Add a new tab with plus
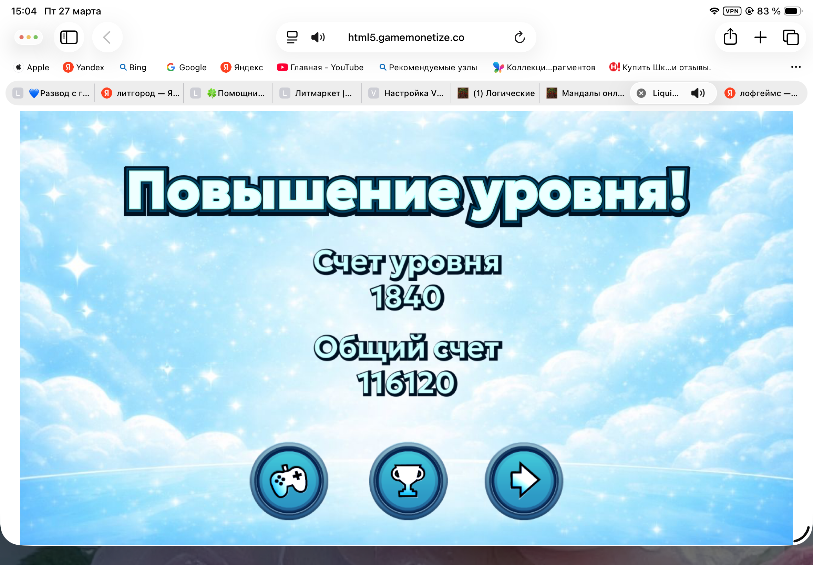Screen dimensions: 813x565 point(760,37)
